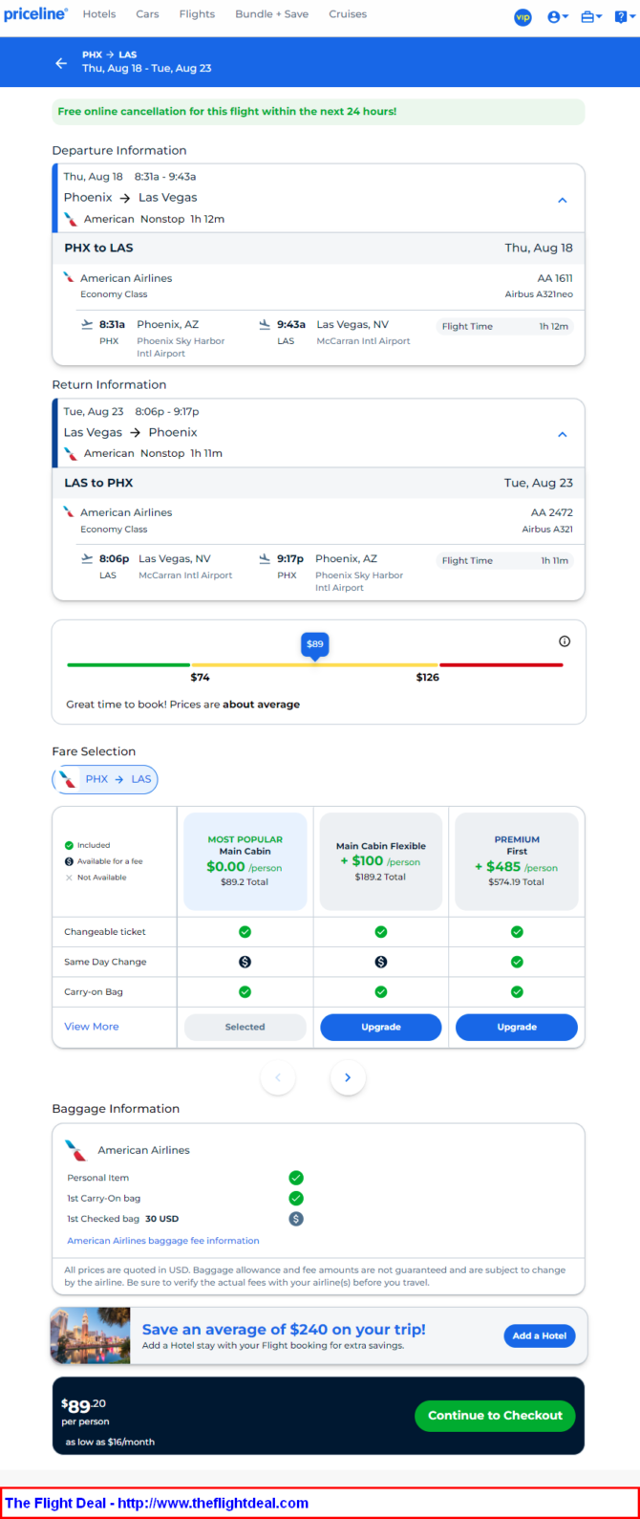Open the help question-mark menu
The height and width of the screenshot is (1519, 640).
coord(624,17)
